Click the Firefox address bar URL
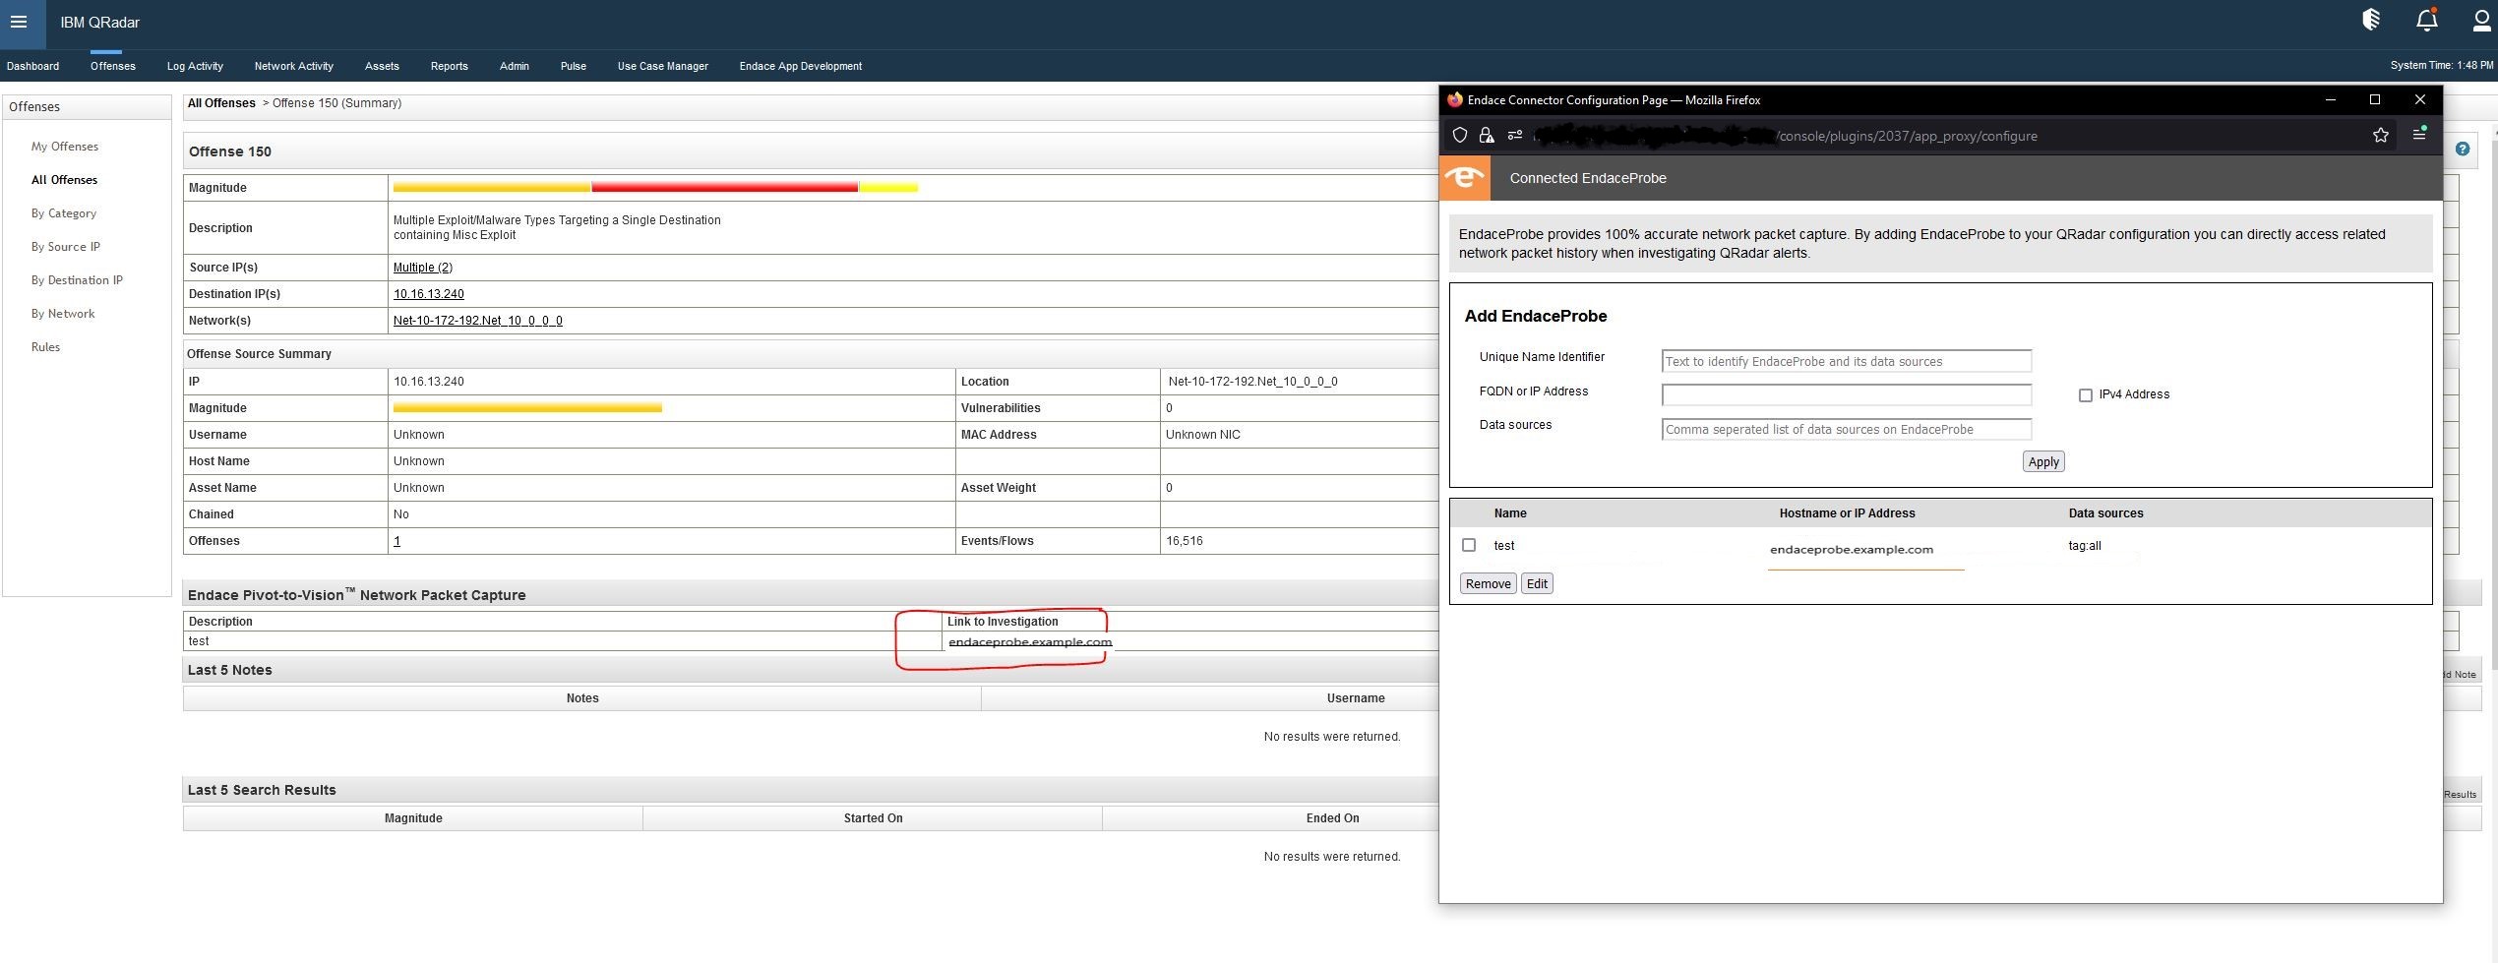 (x=1786, y=136)
